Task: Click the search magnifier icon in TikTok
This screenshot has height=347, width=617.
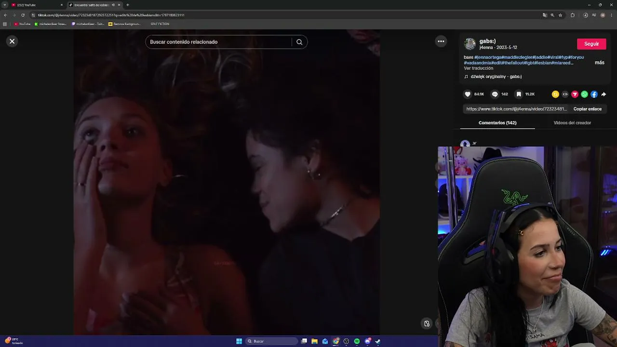Action: [x=299, y=42]
